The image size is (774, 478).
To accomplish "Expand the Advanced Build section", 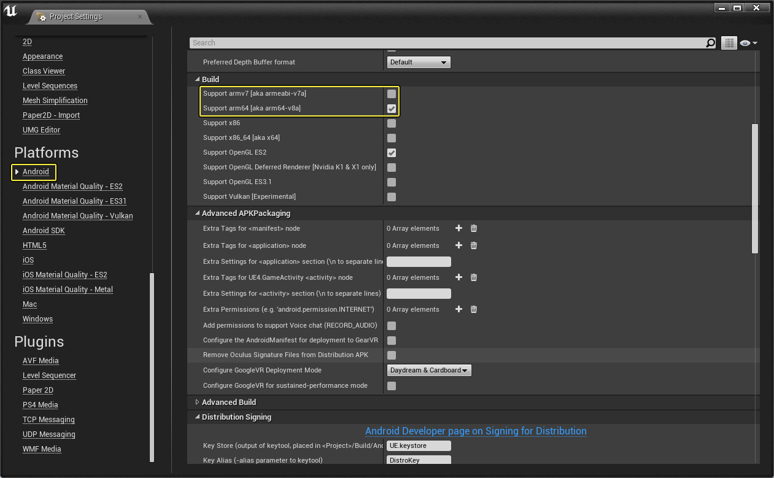I will coord(197,403).
